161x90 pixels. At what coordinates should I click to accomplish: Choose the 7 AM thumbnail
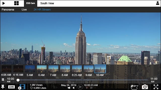(53, 69)
